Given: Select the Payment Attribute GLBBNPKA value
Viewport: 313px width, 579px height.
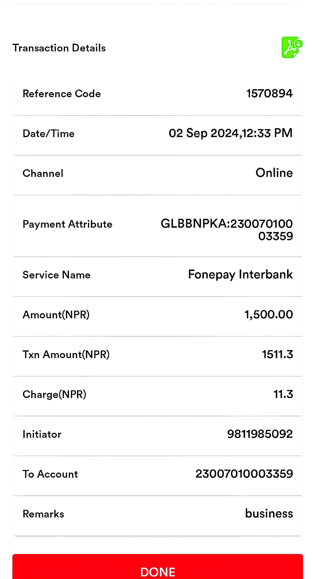Looking at the screenshot, I should [x=227, y=230].
